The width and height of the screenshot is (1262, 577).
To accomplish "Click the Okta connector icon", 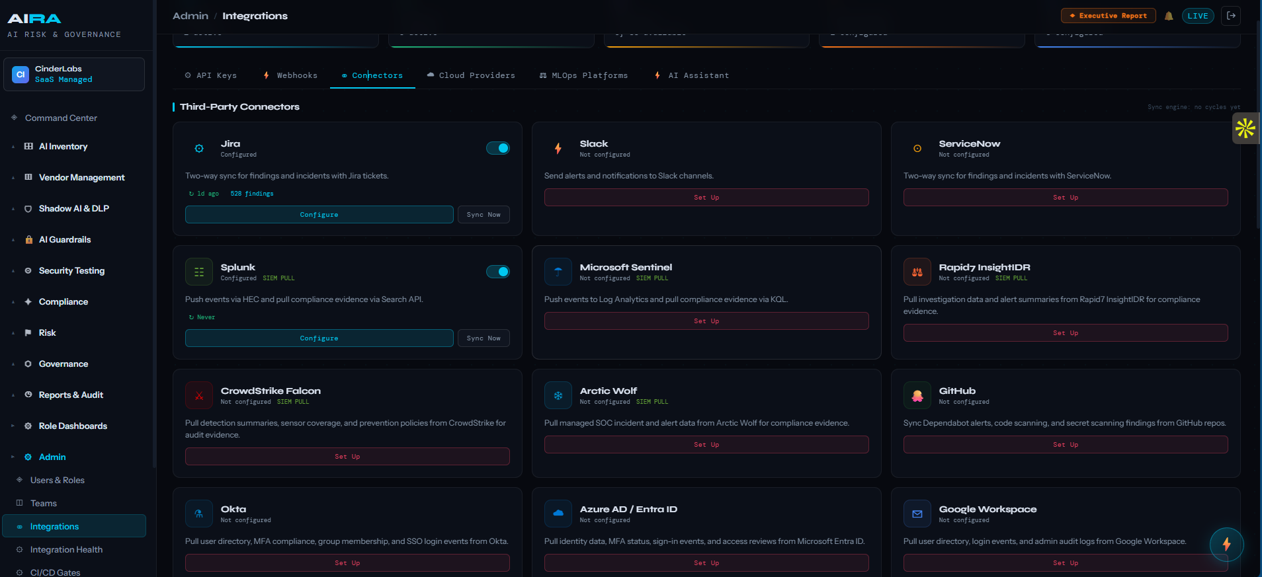I will tap(199, 514).
